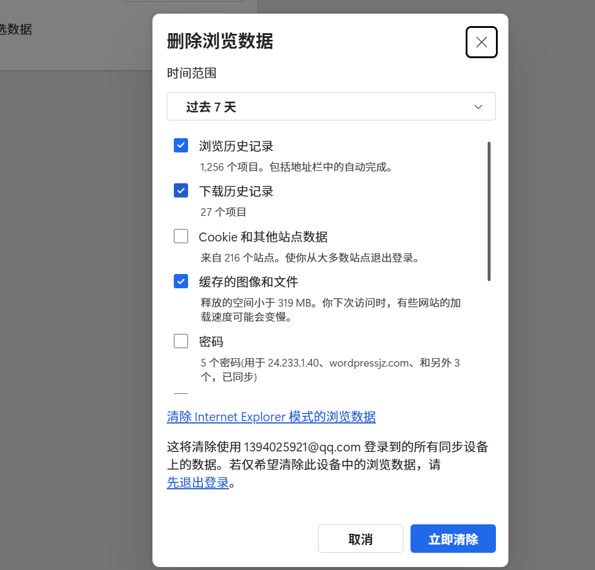Image resolution: width=595 pixels, height=570 pixels.
Task: Click the 先退出登录 link
Action: click(198, 483)
